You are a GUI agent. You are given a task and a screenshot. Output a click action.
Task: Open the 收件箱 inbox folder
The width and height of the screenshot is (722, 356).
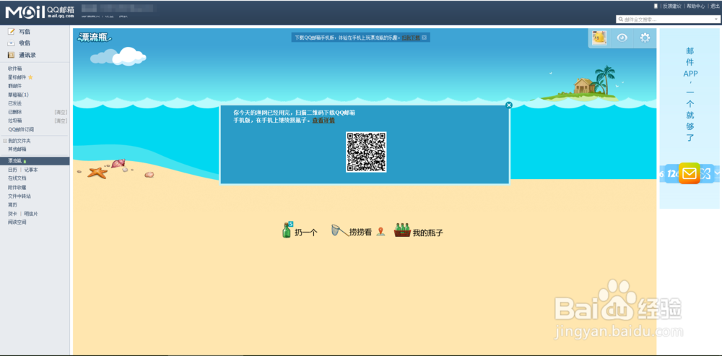pyautogui.click(x=14, y=69)
